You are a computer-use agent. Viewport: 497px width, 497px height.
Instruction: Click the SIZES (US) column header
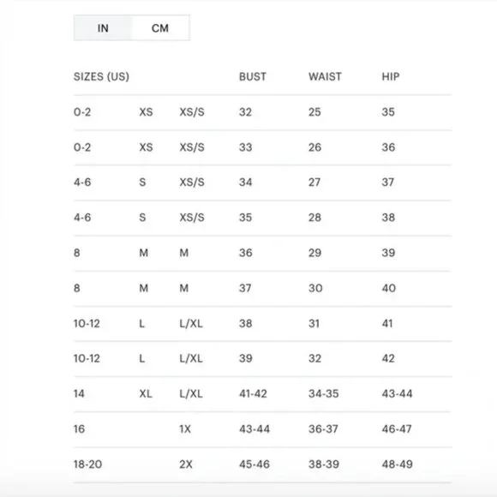point(101,77)
